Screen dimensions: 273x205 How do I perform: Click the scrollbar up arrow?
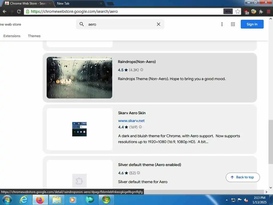[x=271, y=19]
